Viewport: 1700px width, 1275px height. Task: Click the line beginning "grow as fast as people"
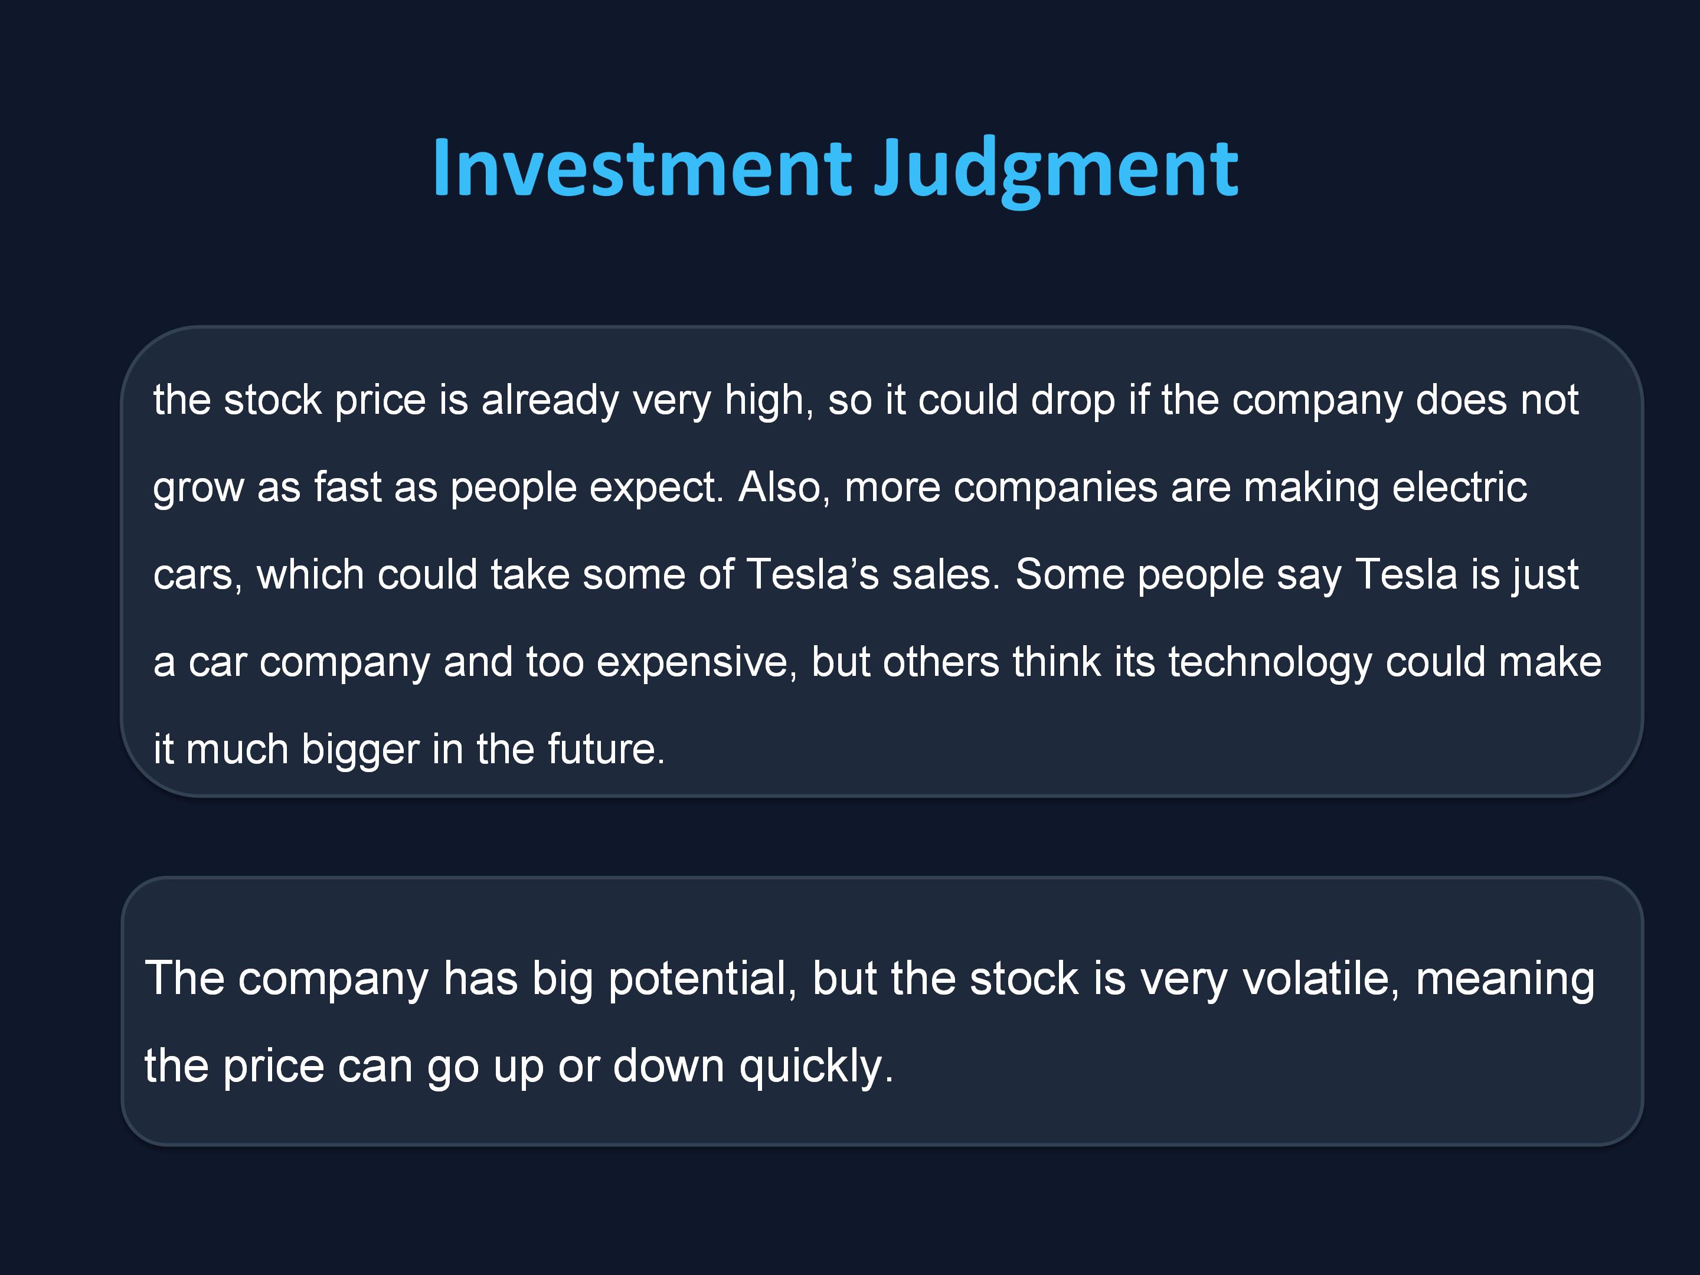(839, 487)
